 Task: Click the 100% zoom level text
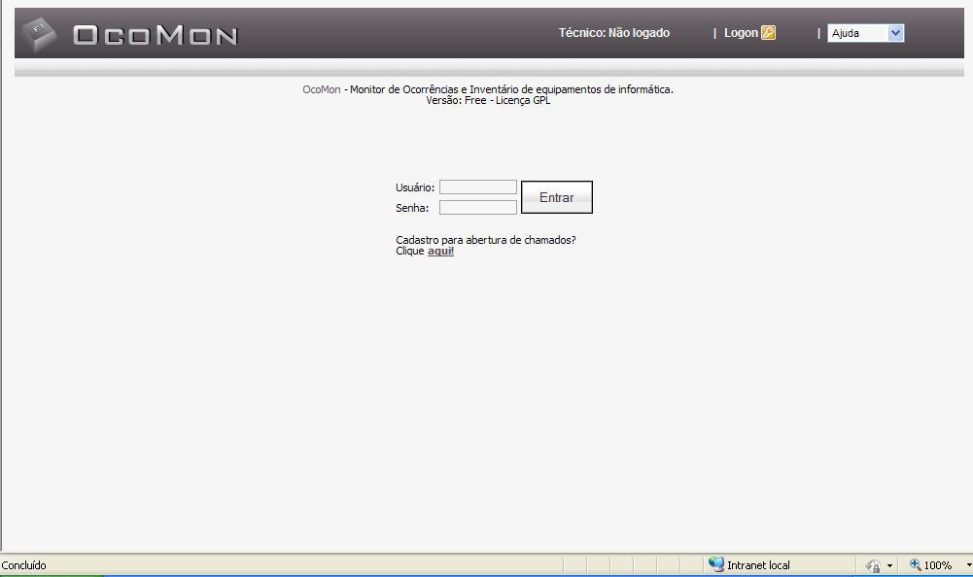(x=938, y=565)
